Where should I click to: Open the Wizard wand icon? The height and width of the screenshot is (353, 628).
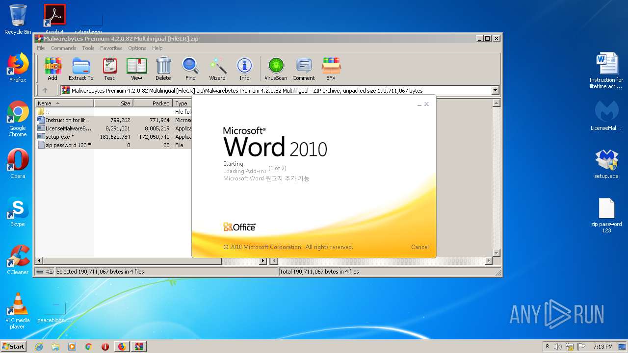[217, 69]
